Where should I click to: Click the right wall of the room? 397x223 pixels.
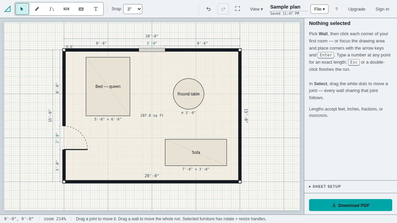240,116
